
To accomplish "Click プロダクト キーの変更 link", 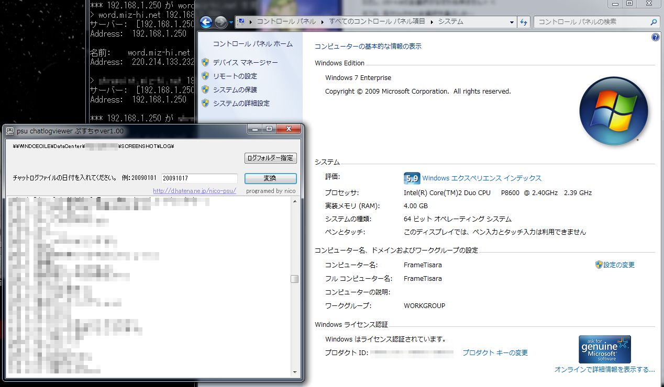I will pos(495,353).
